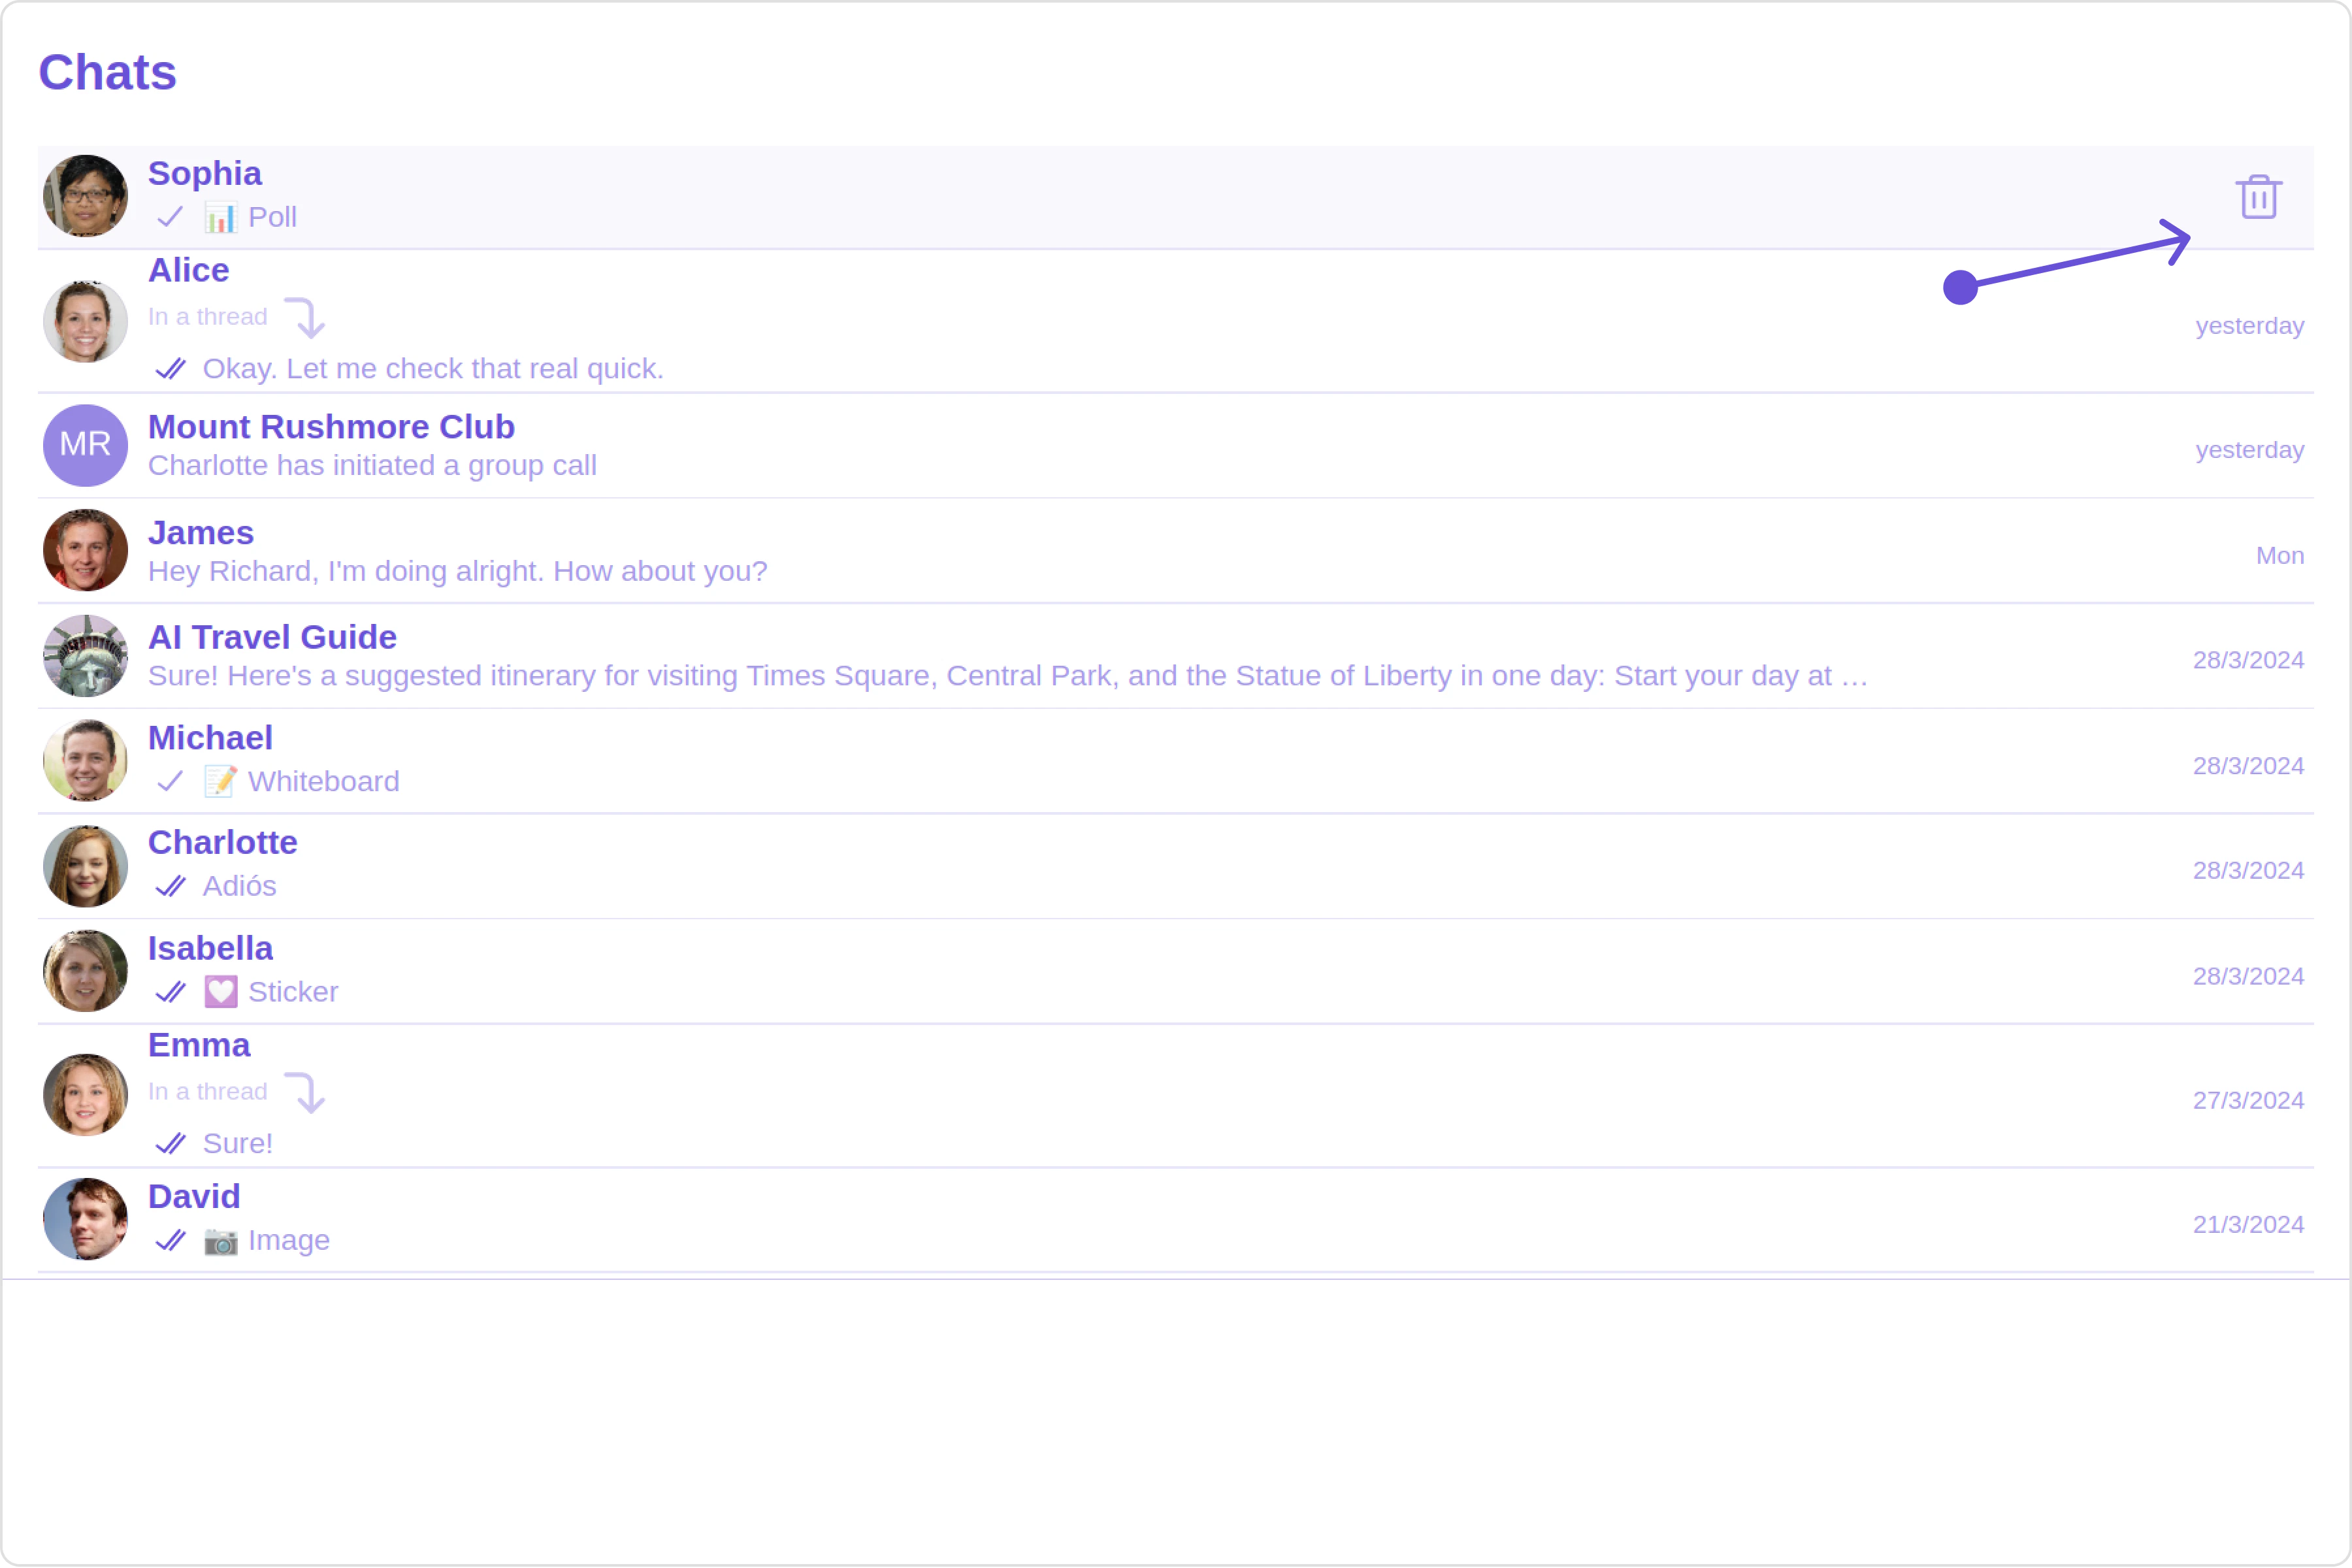Click the Chats heading
Image resolution: width=2352 pixels, height=1568 pixels.
click(x=108, y=73)
